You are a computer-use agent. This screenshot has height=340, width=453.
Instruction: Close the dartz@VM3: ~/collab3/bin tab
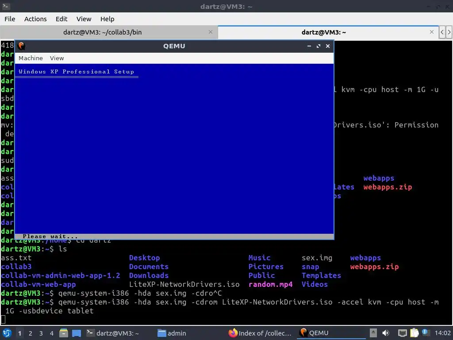coord(211,32)
